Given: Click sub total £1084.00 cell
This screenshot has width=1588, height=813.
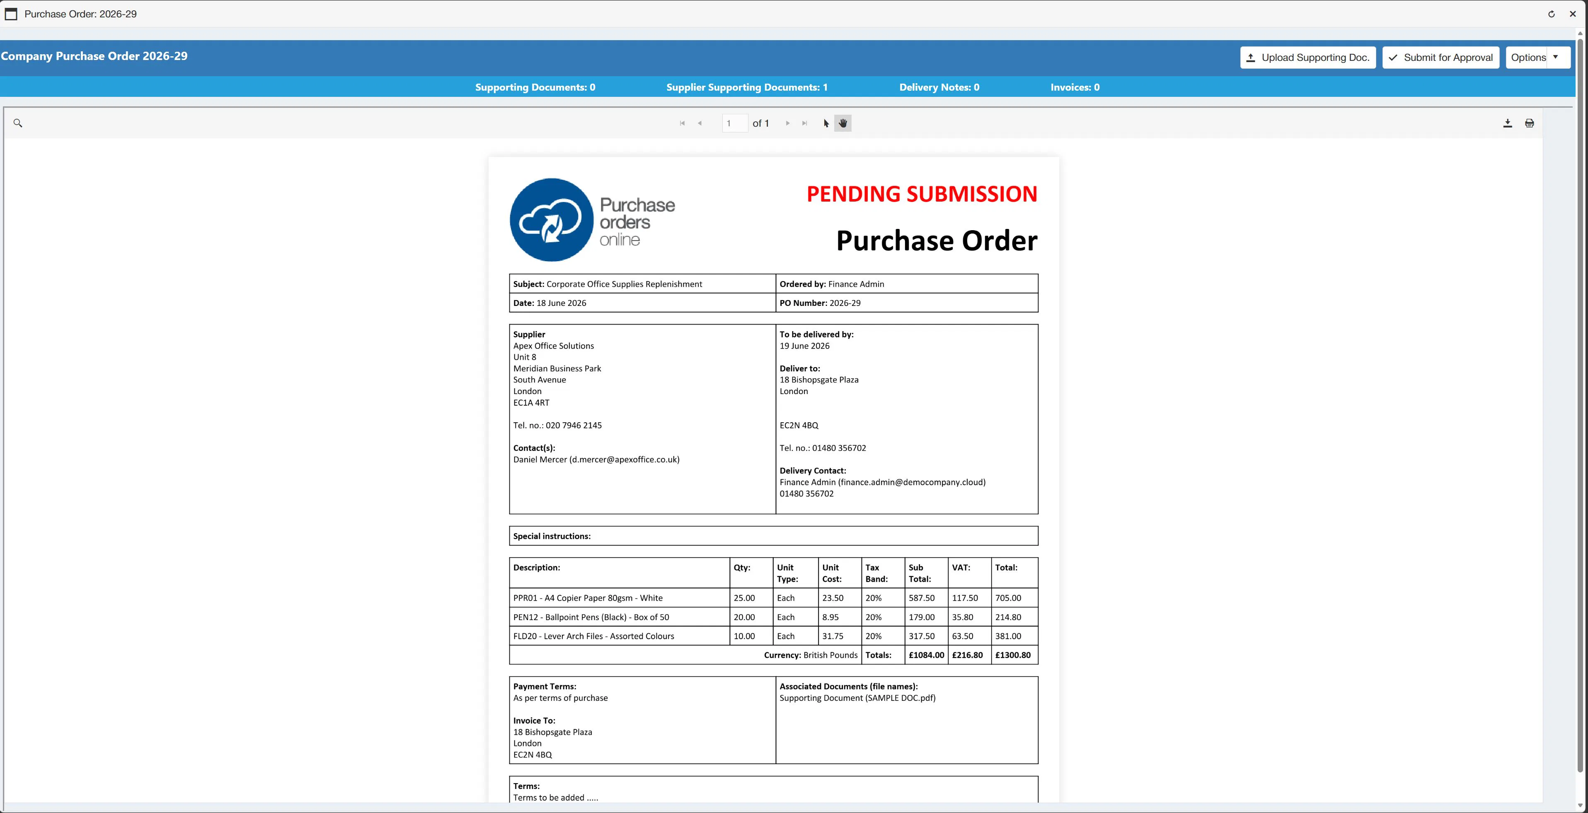Looking at the screenshot, I should point(926,655).
